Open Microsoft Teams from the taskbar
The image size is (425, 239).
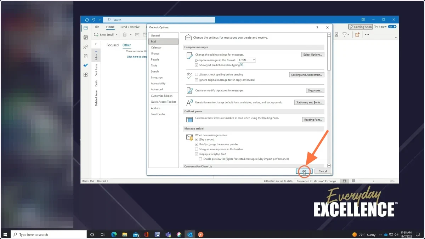pos(168,234)
